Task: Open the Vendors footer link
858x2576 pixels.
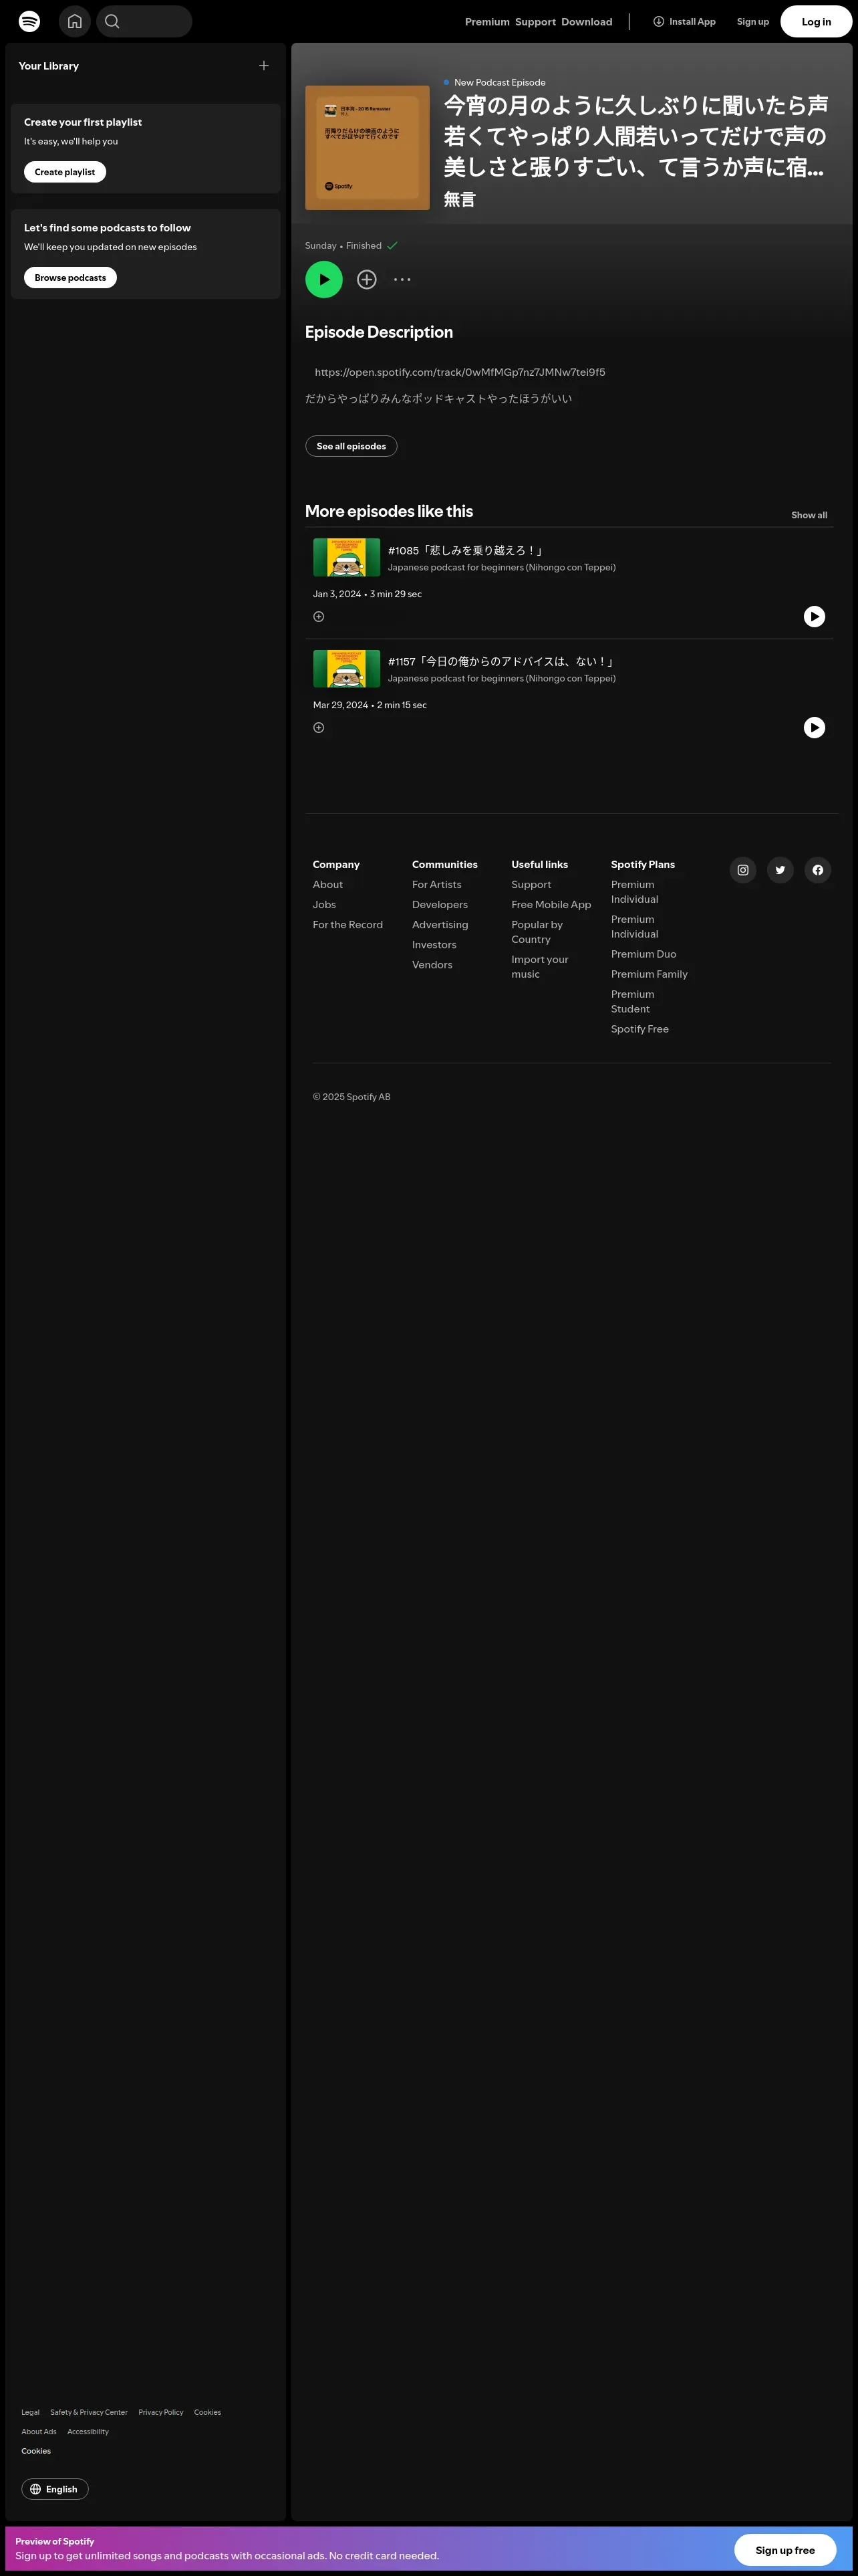Action: coord(432,965)
